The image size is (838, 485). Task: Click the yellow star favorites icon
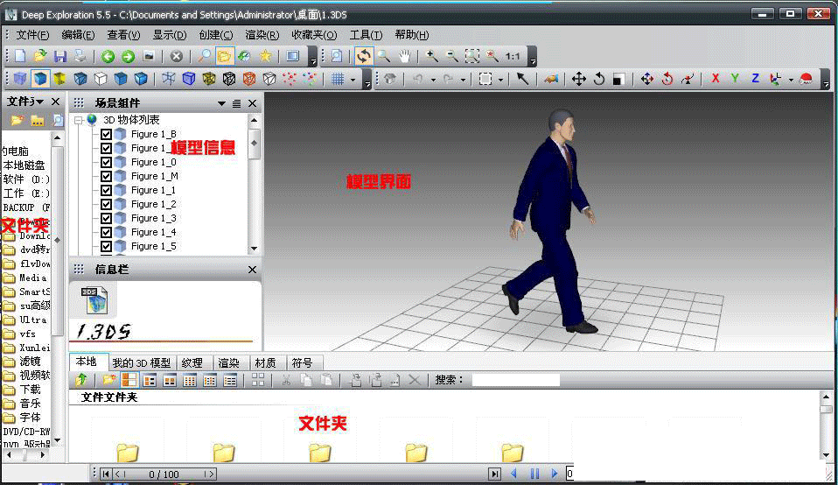(x=265, y=56)
